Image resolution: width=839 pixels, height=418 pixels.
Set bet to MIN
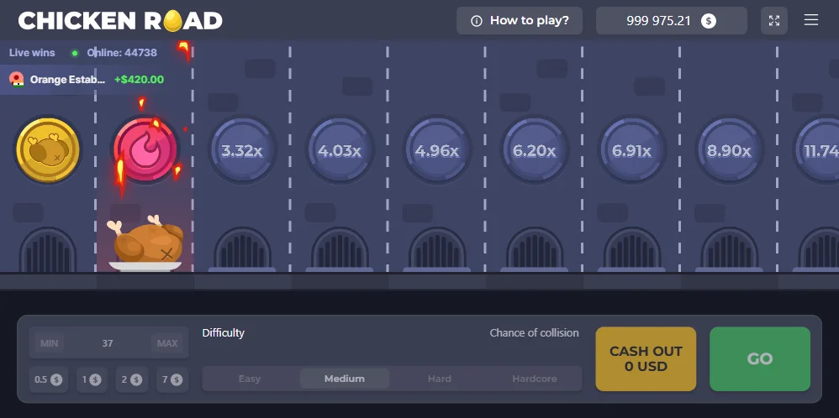pos(50,343)
